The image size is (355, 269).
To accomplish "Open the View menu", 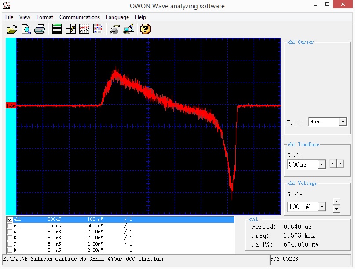I will [x=25, y=17].
